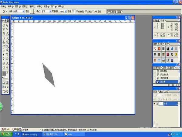Open the File menu
The height and width of the screenshot is (137, 182).
click(3, 6)
